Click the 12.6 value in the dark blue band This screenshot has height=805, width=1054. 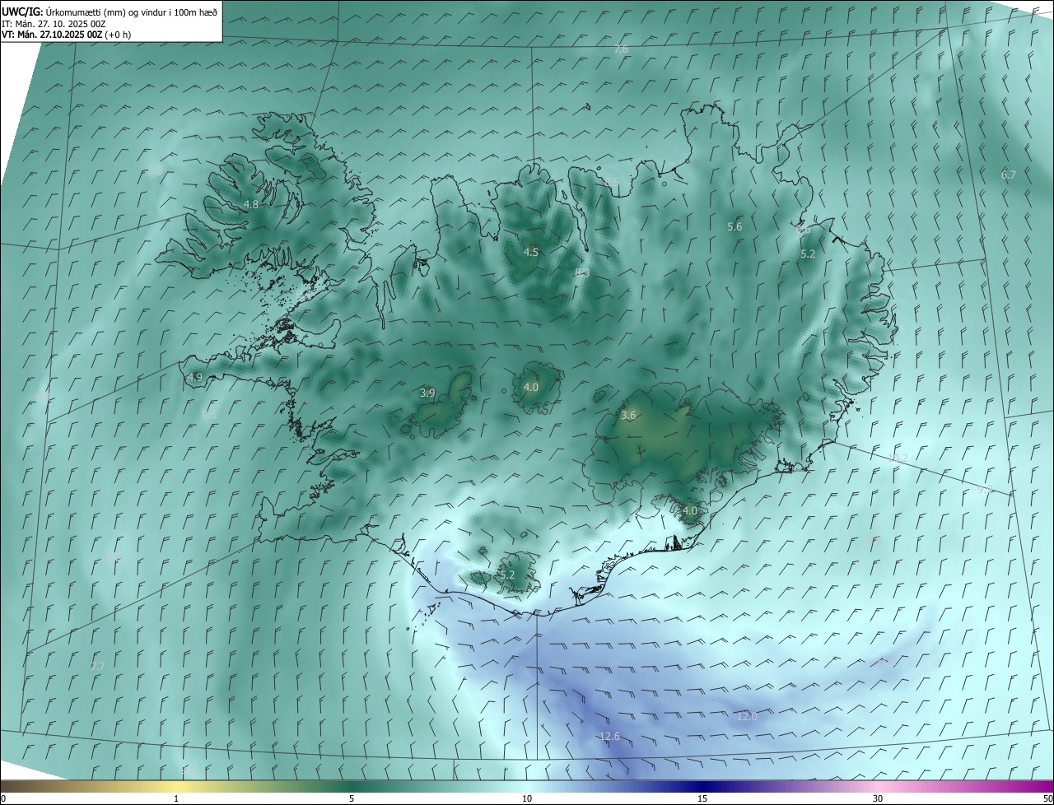click(x=609, y=736)
